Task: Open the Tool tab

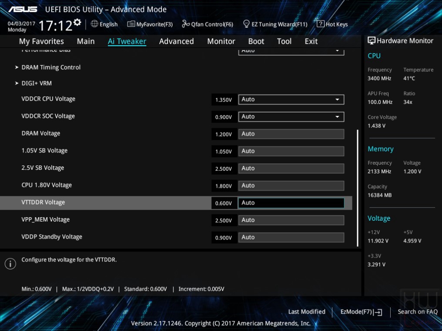Action: 284,41
